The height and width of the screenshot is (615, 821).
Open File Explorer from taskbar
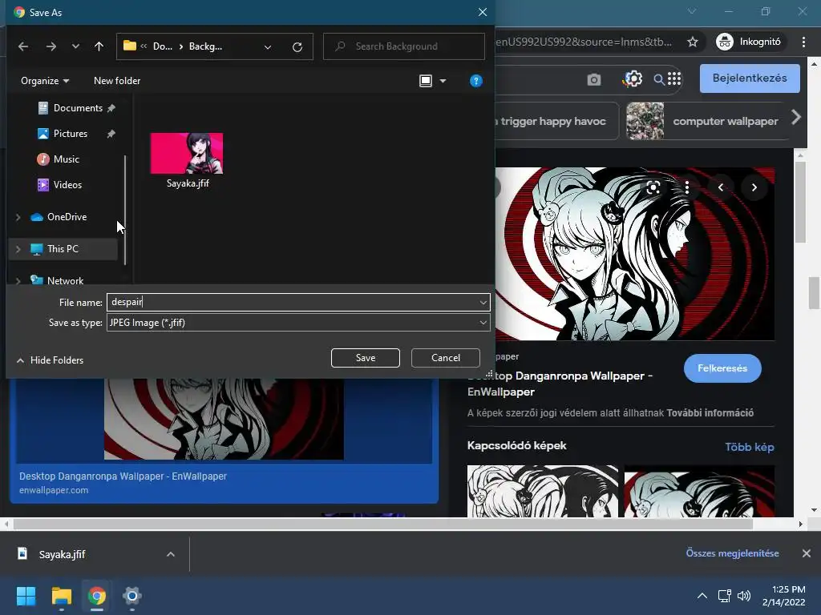click(61, 596)
